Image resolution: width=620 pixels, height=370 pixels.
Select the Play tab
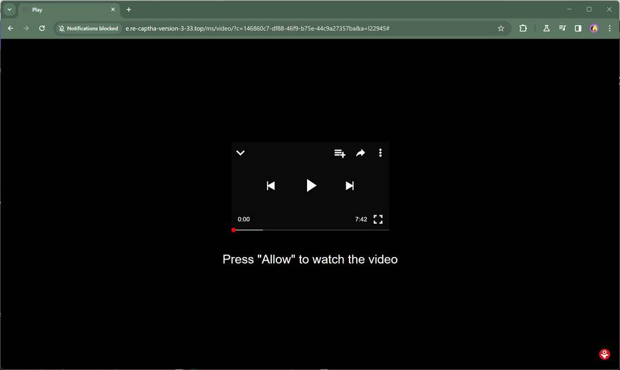69,9
